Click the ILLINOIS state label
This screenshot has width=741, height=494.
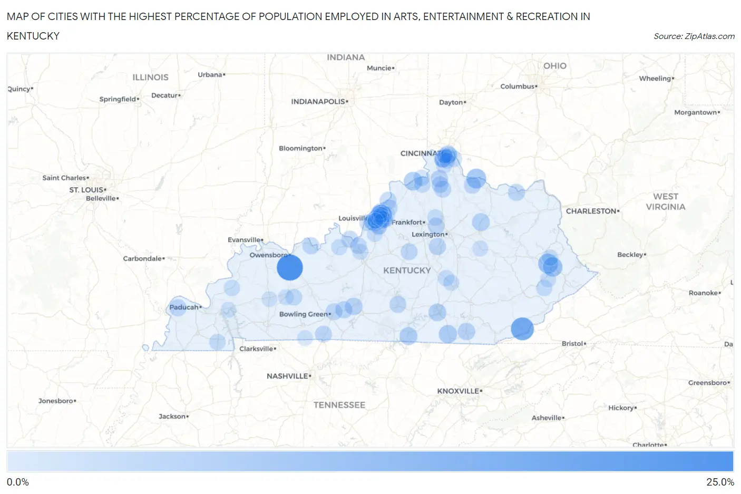point(150,78)
